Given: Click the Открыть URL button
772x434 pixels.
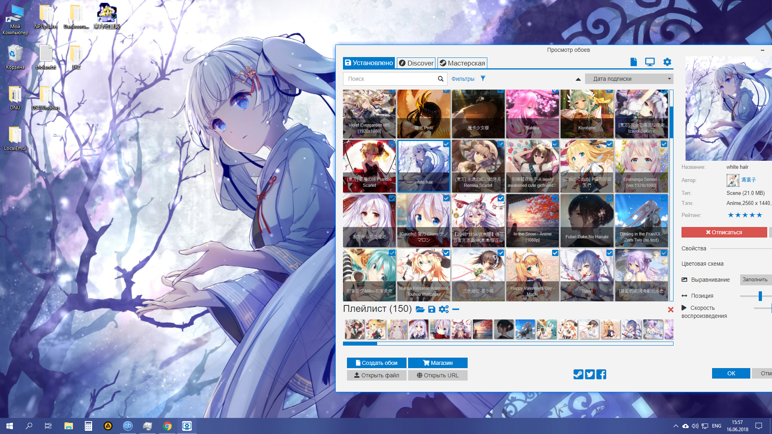Looking at the screenshot, I should pyautogui.click(x=437, y=375).
